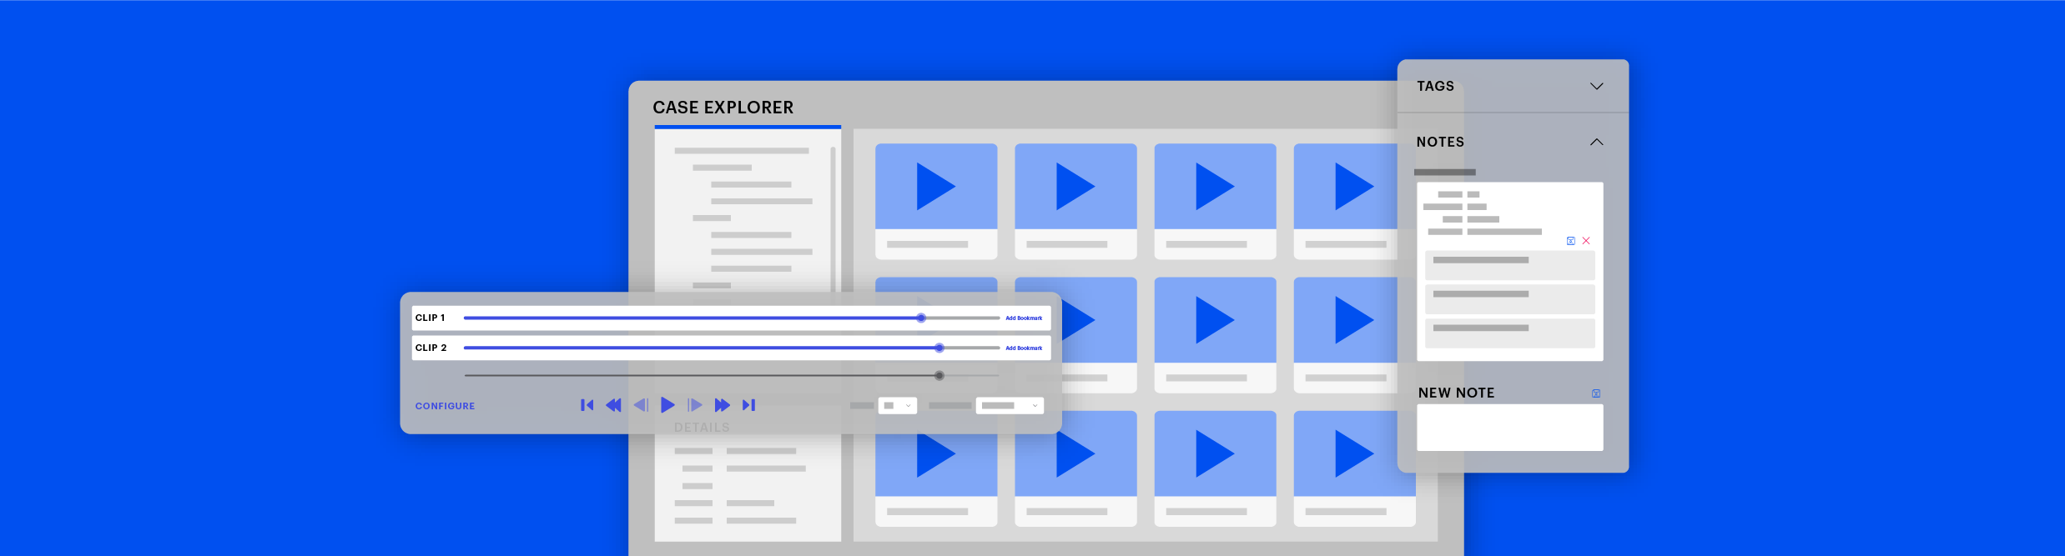Click the save icon beside NEW NOTE

click(1595, 393)
